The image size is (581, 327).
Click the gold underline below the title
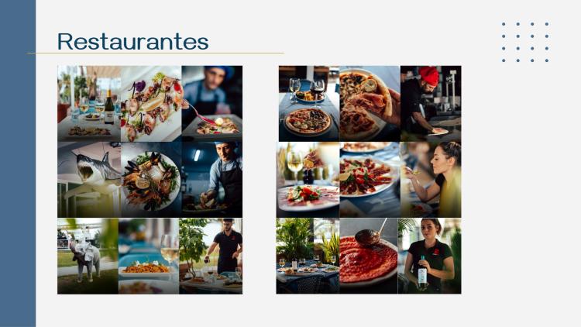pos(155,53)
